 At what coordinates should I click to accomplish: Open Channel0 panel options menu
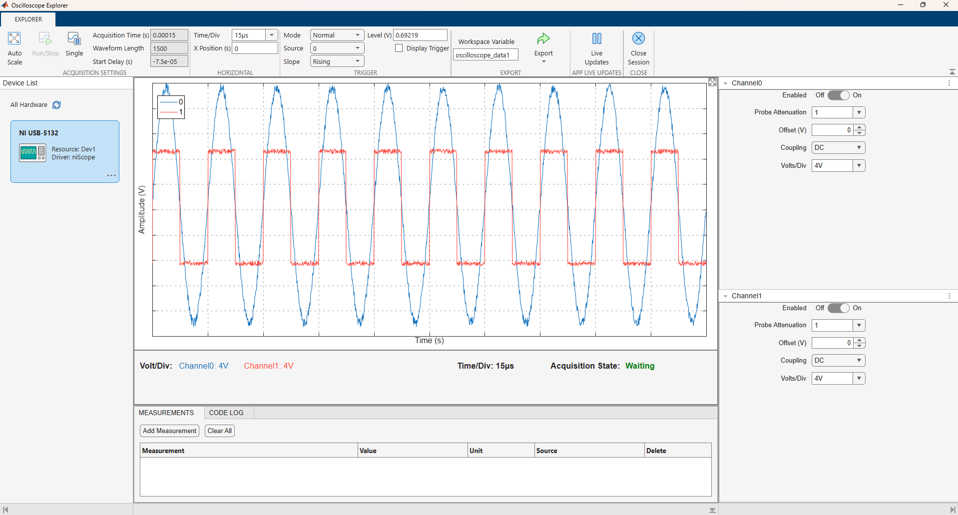coord(949,83)
